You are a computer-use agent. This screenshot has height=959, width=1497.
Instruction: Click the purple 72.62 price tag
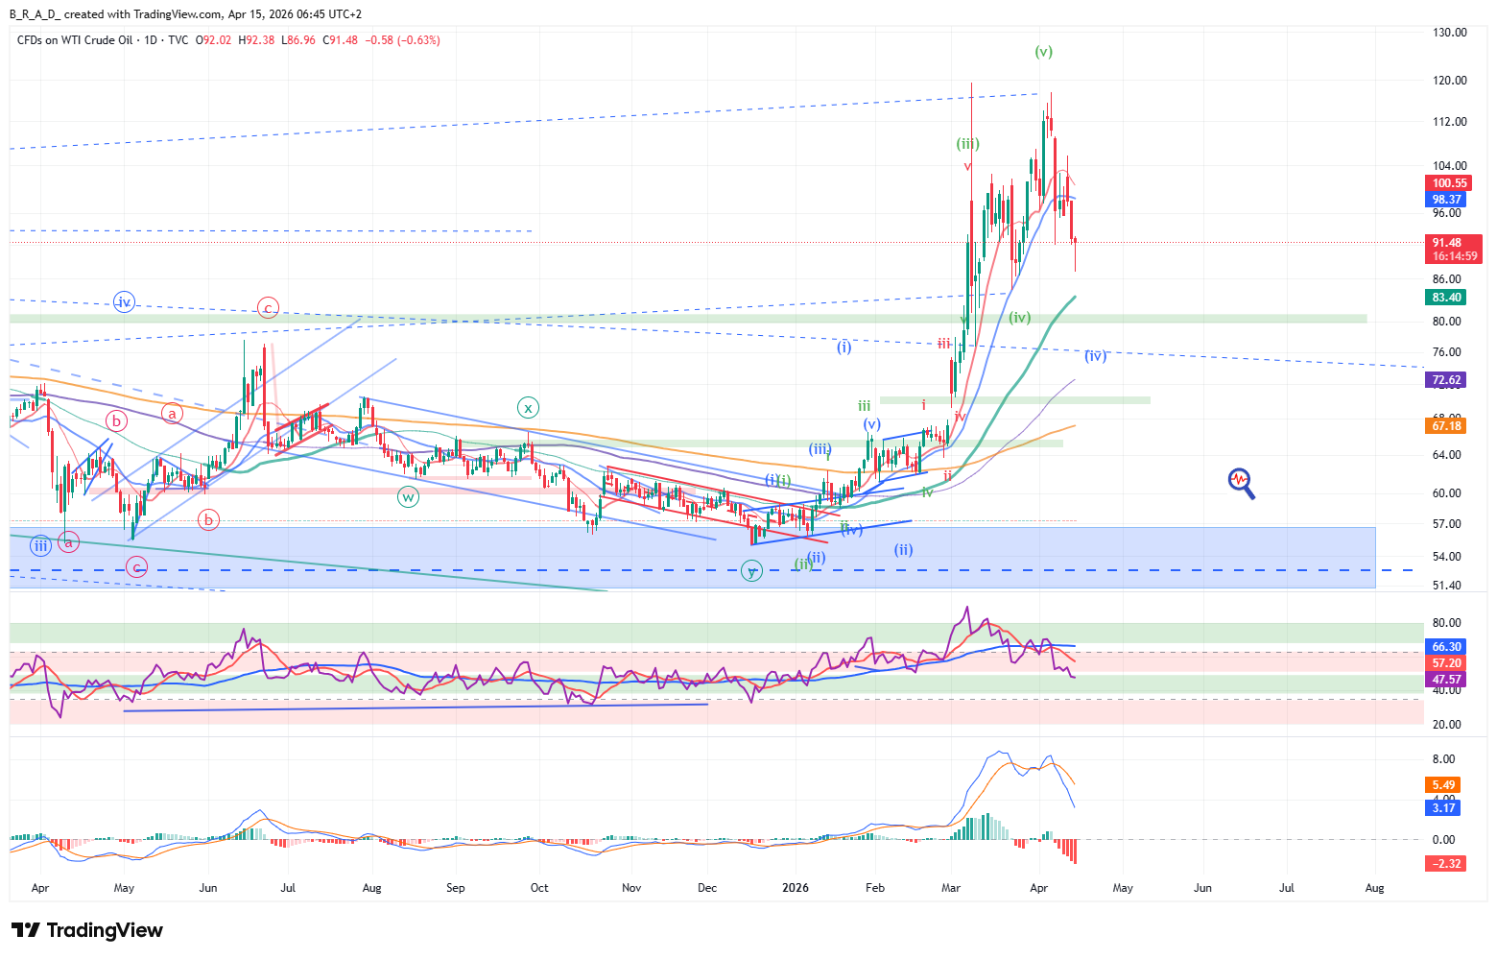coord(1446,380)
